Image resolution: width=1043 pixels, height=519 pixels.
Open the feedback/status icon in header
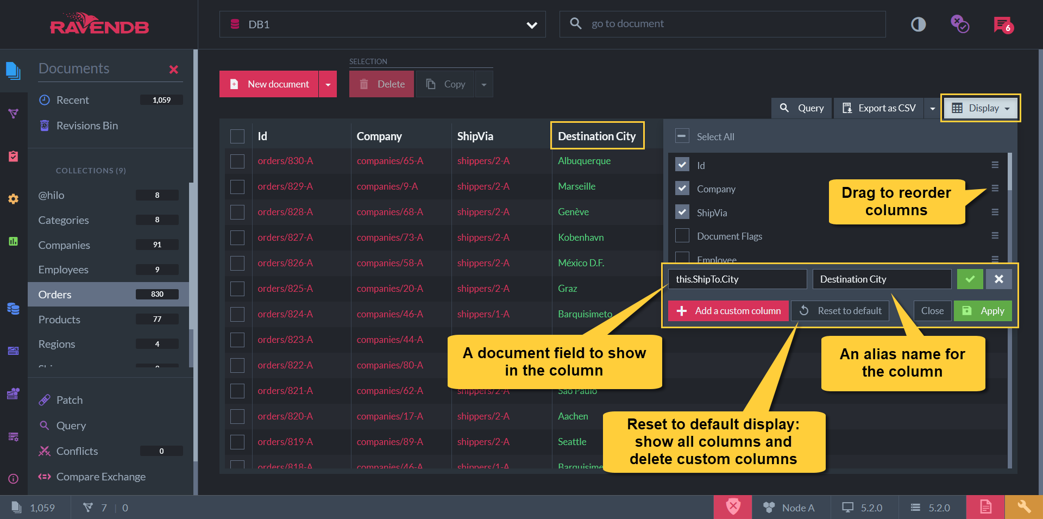click(x=960, y=24)
